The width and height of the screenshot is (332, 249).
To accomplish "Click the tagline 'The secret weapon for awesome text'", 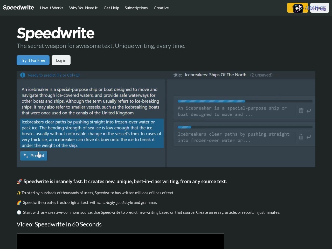I will point(101,46).
